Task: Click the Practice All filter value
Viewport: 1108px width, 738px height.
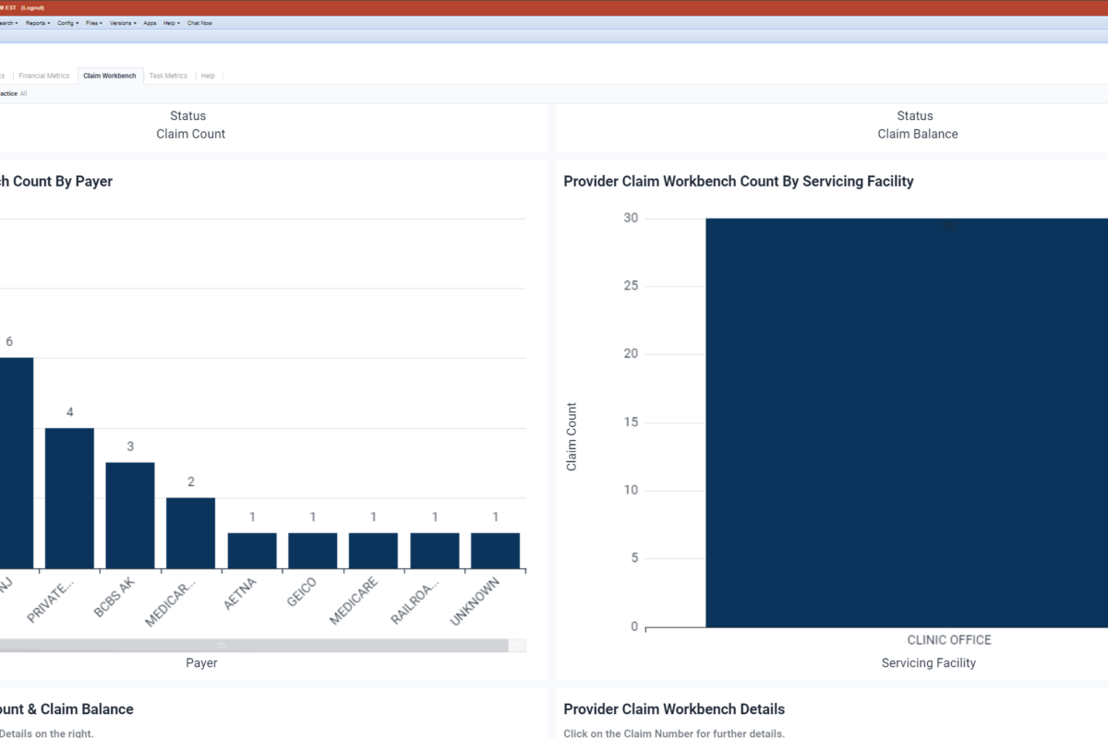Action: coord(23,93)
